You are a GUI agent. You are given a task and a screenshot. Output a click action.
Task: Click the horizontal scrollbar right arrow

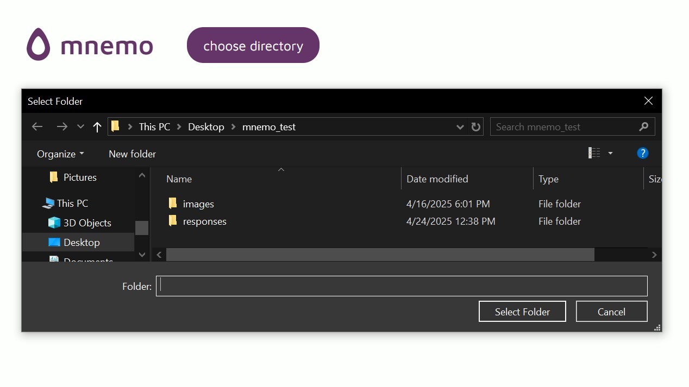(654, 255)
